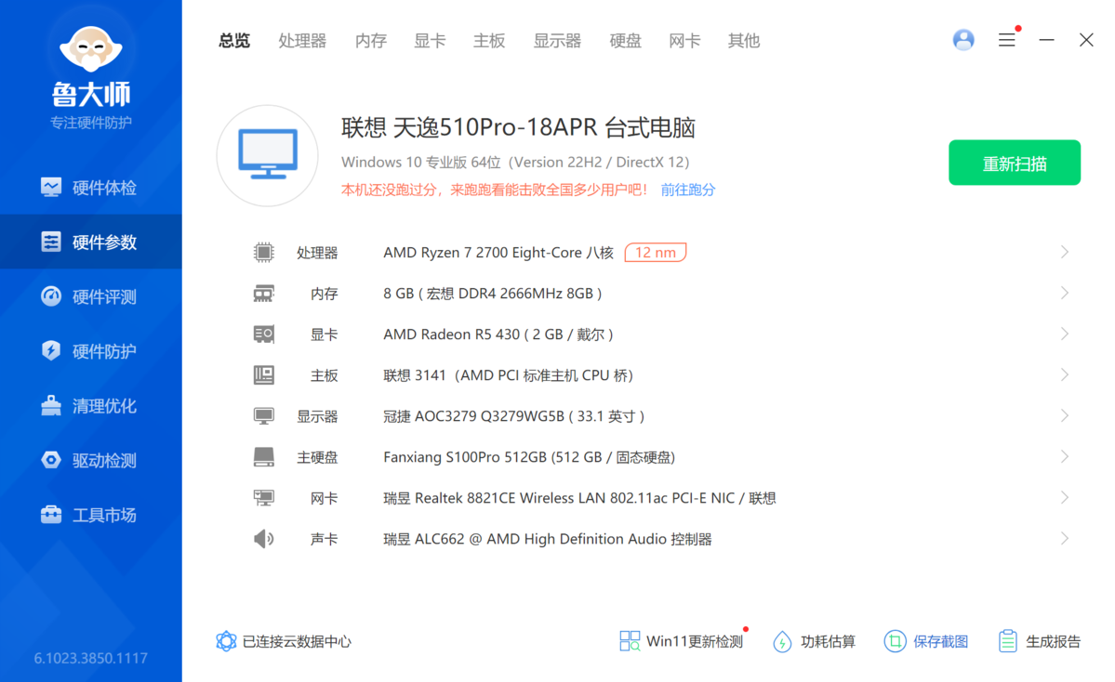Switch to the 硬盘 tab
This screenshot has height=682, width=1115.
[626, 41]
